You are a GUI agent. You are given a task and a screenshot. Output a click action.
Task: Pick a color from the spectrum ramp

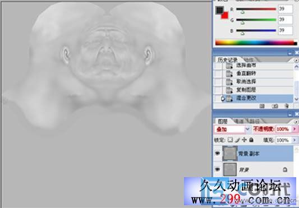pos(256,43)
